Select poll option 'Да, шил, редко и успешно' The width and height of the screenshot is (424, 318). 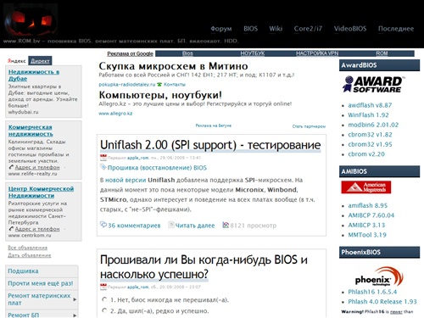click(x=104, y=310)
